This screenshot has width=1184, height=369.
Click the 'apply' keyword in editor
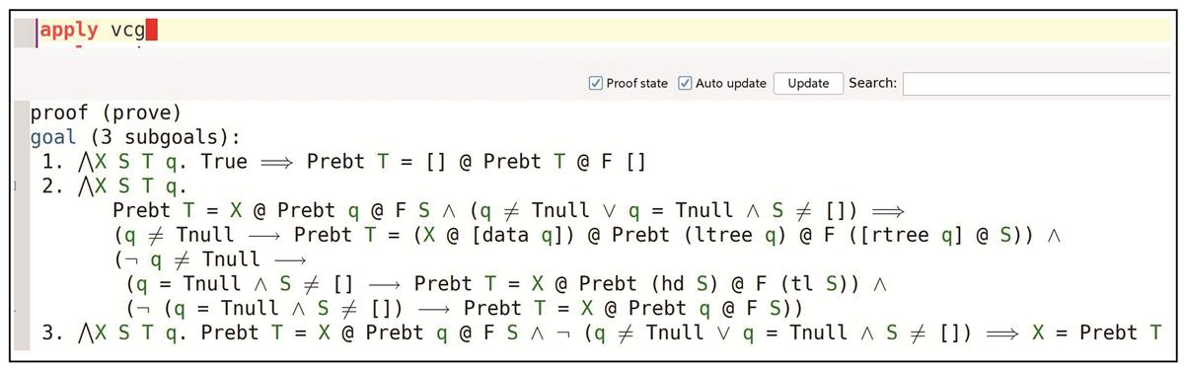click(x=69, y=31)
